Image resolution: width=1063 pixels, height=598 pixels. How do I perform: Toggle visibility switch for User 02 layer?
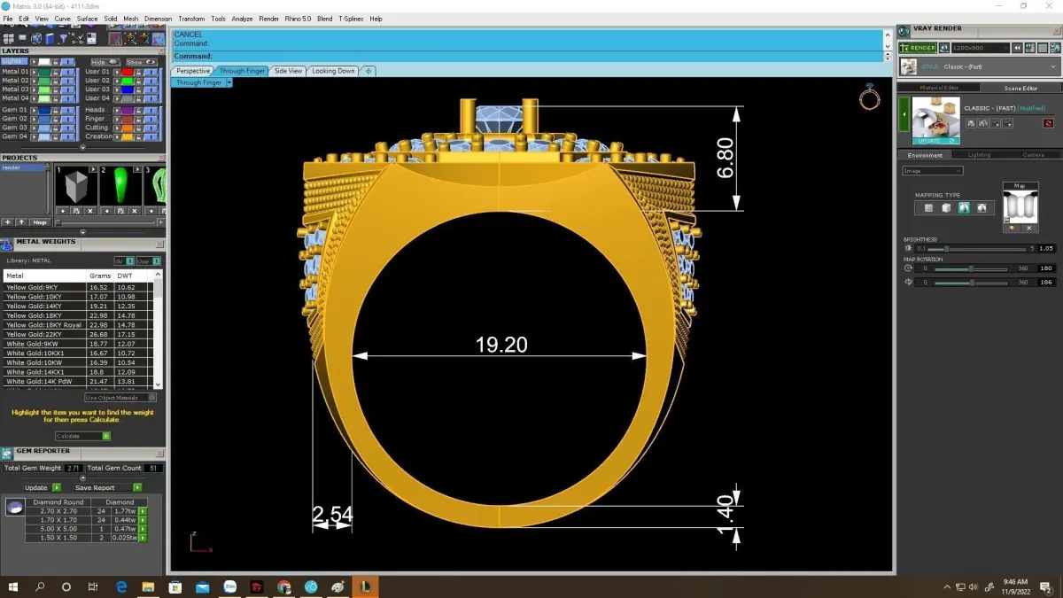point(151,81)
